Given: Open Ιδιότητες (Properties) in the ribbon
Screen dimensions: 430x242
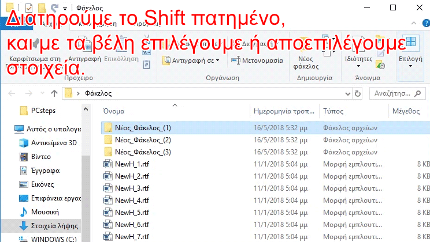Looking at the screenshot, I should (x=359, y=52).
